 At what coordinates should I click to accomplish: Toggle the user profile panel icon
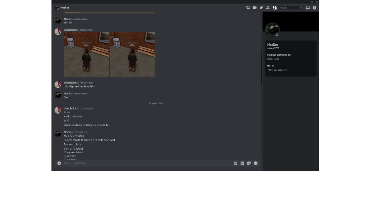[x=275, y=8]
